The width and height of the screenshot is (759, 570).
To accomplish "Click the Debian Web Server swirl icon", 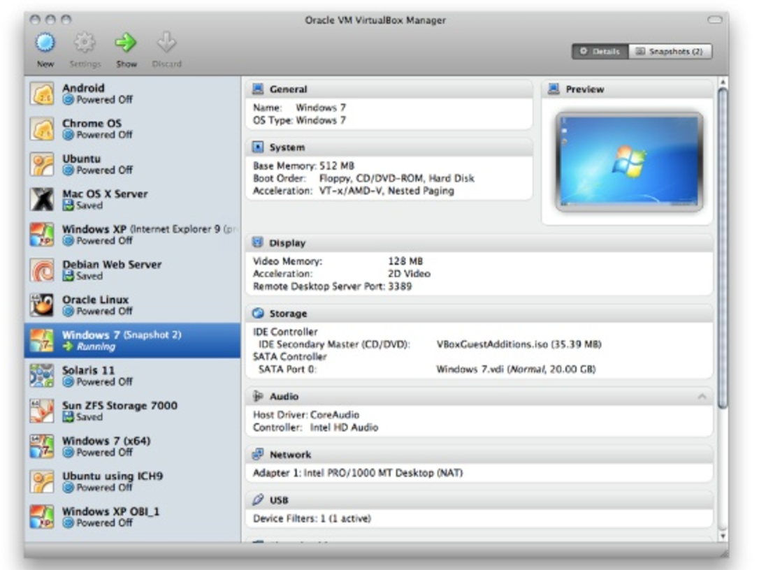I will (x=42, y=270).
